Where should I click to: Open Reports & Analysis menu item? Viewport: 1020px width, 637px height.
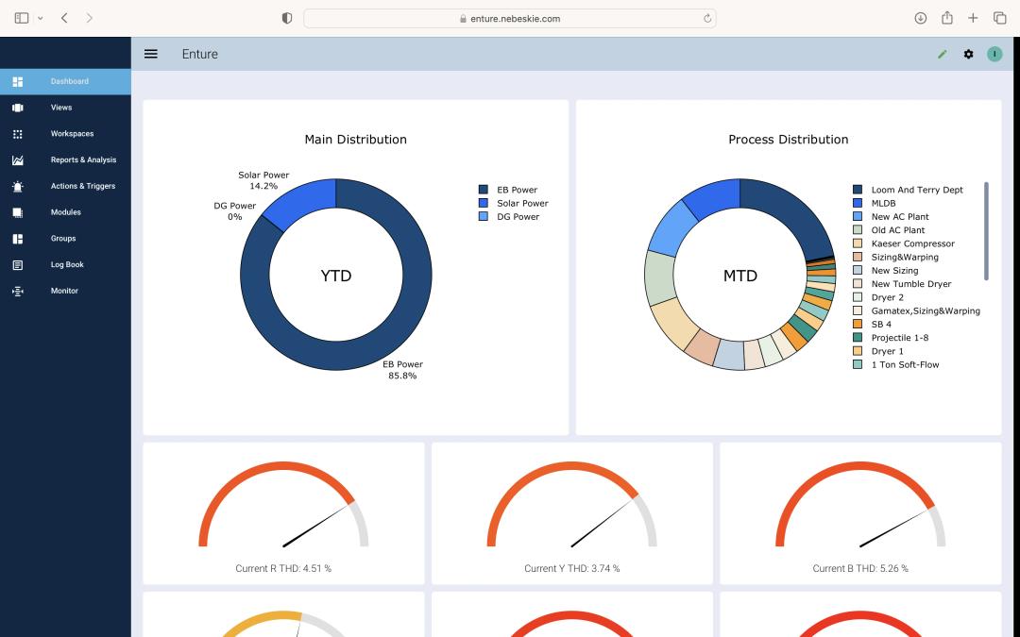pos(65,159)
